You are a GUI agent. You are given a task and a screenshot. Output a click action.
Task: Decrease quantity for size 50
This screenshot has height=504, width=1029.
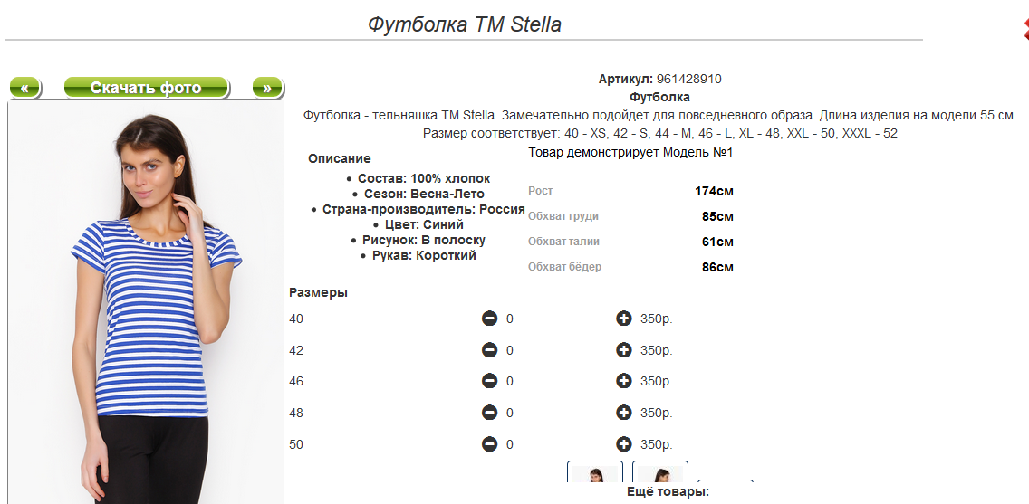[489, 444]
